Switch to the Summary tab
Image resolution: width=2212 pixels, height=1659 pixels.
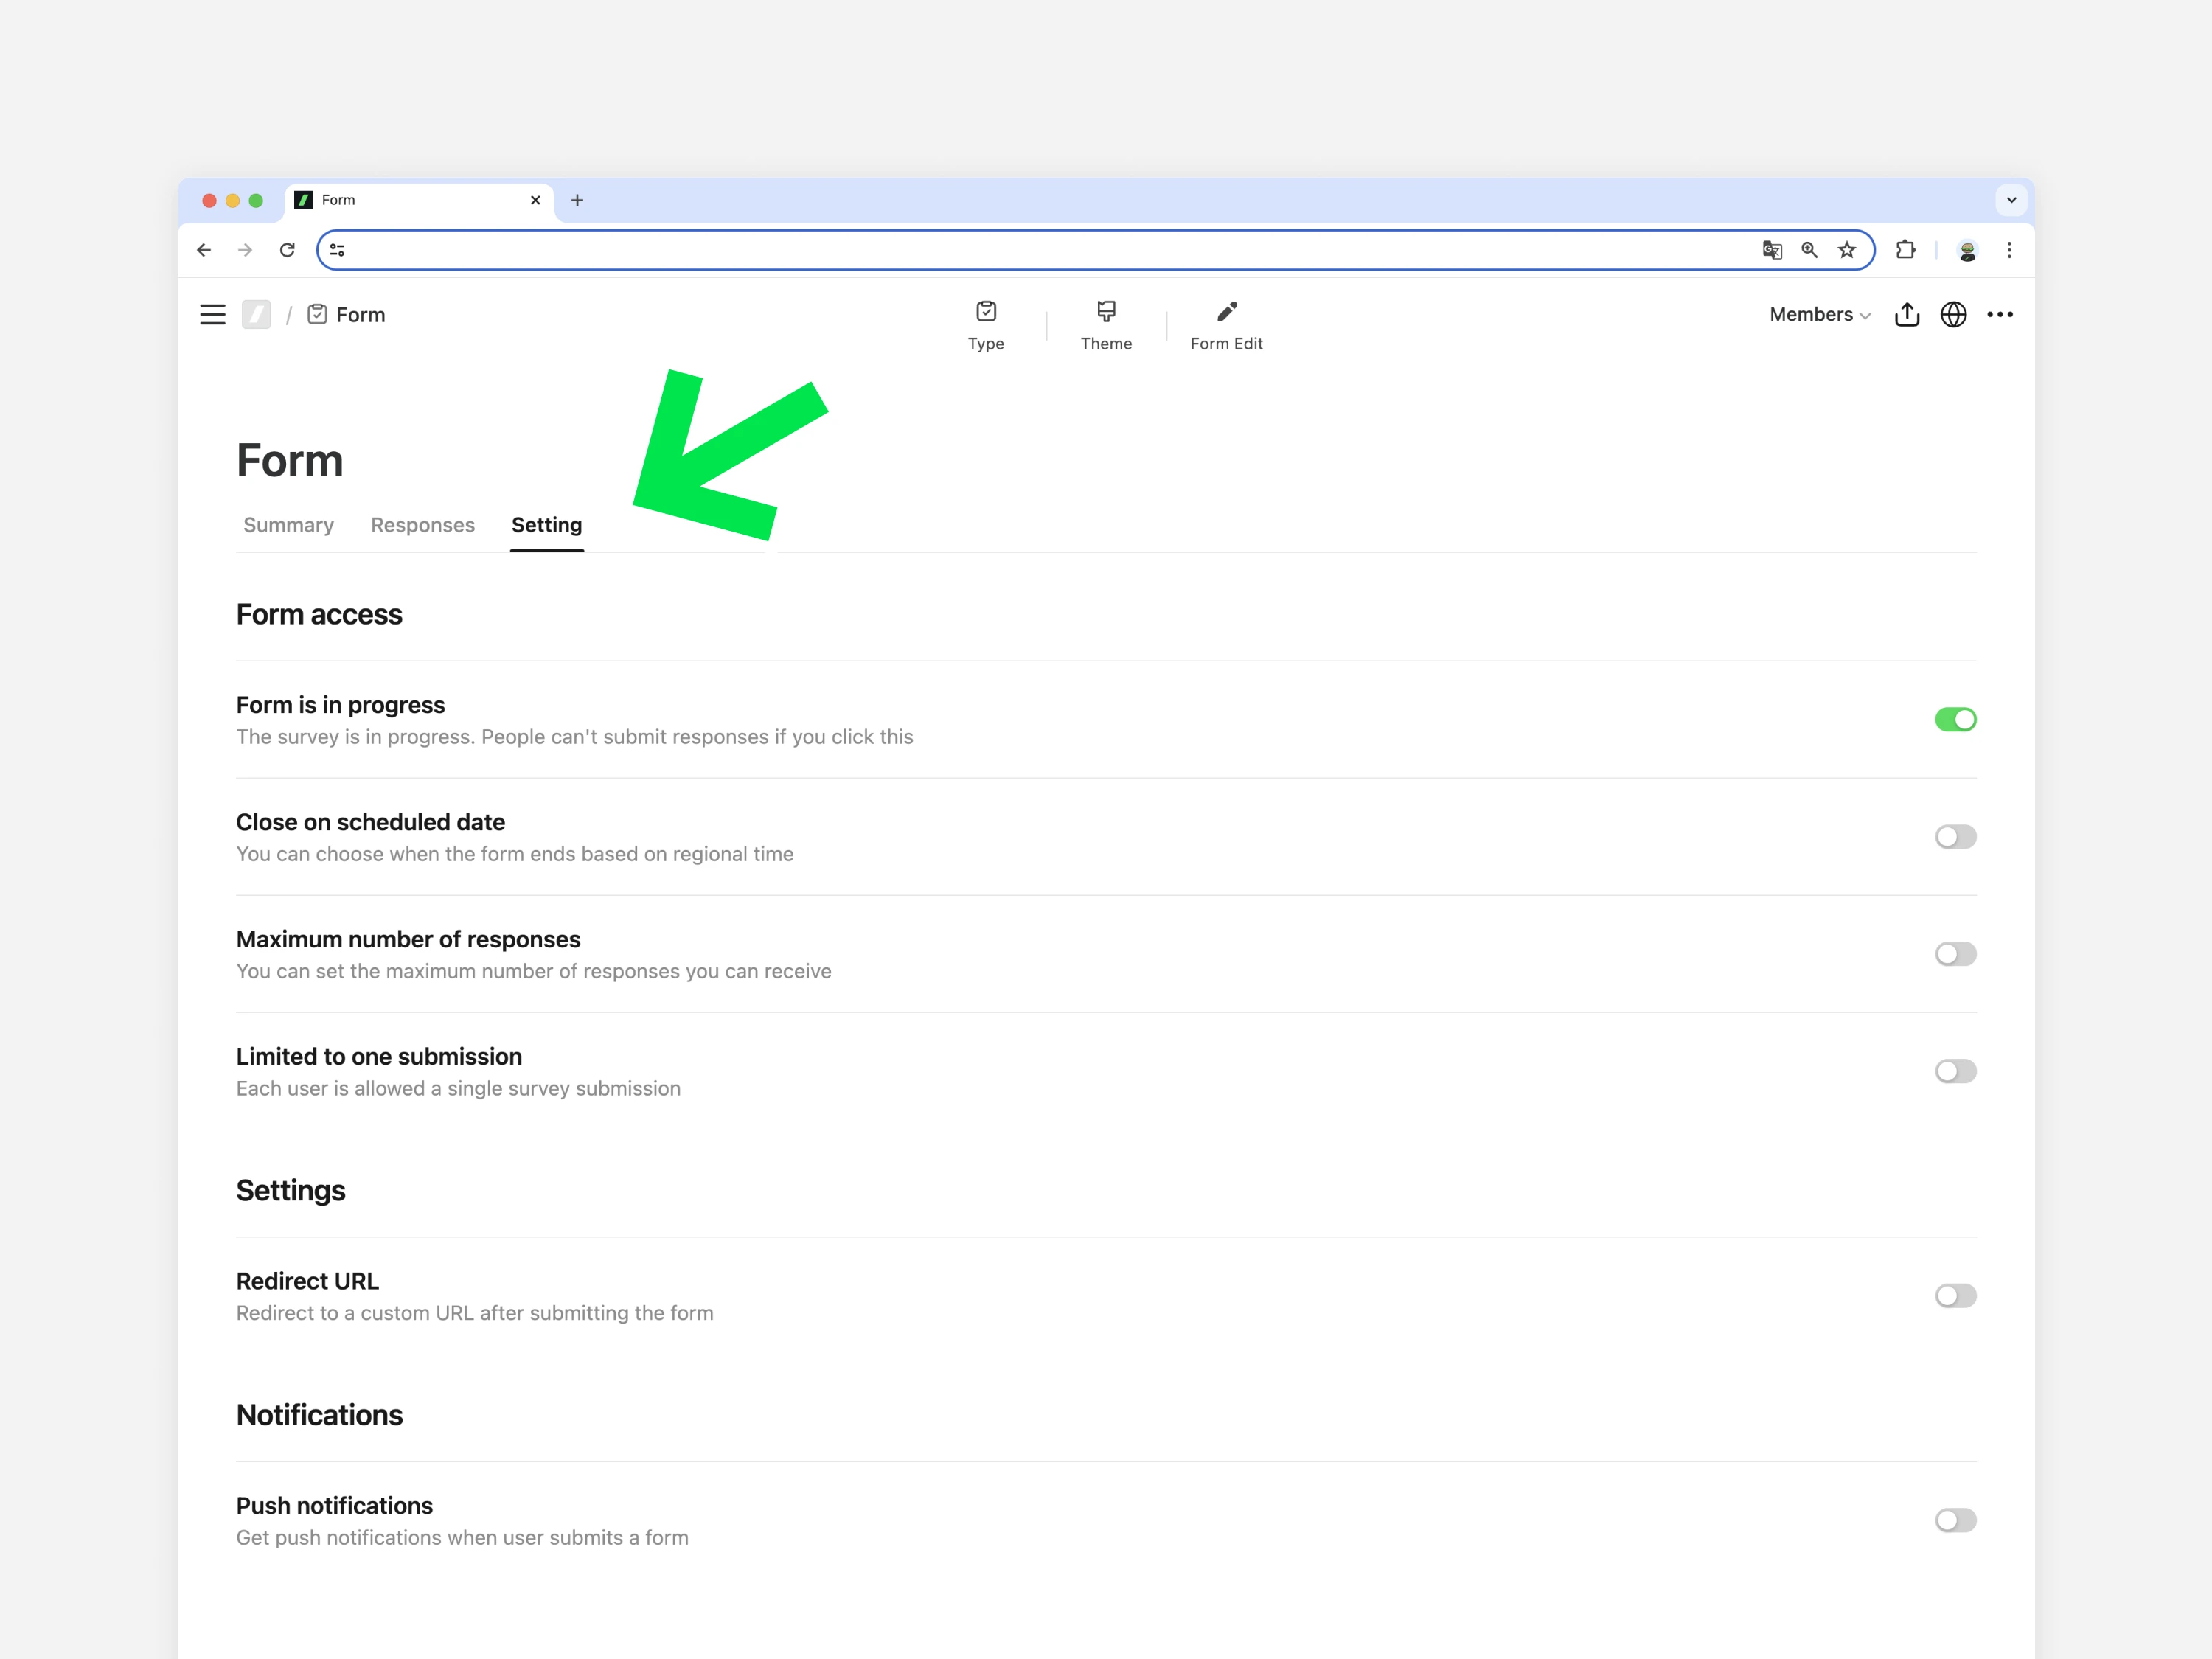tap(288, 525)
